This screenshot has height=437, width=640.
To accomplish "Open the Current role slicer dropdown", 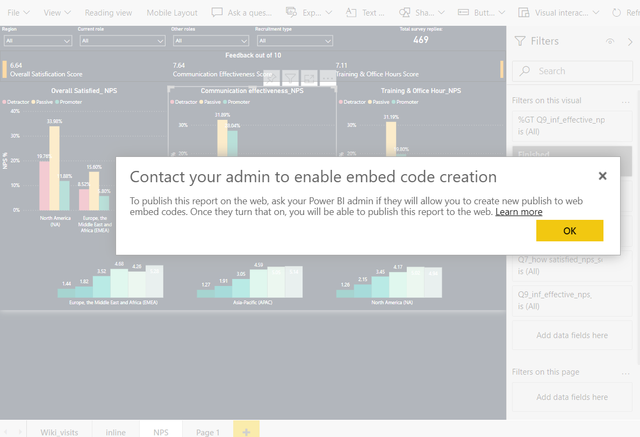I will tap(123, 41).
